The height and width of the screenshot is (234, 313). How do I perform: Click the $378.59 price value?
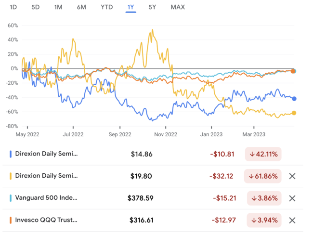click(x=141, y=198)
